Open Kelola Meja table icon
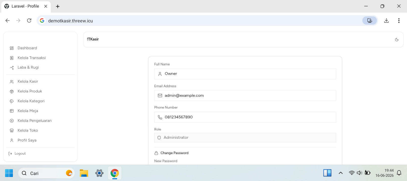407x181 pixels. (12, 111)
